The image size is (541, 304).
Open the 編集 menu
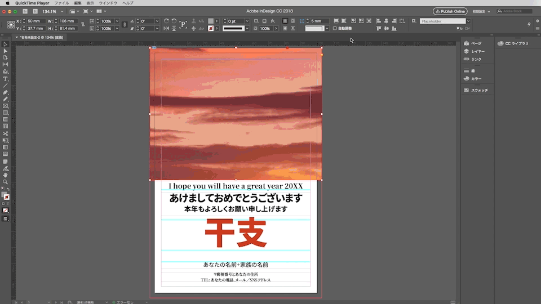click(x=78, y=3)
